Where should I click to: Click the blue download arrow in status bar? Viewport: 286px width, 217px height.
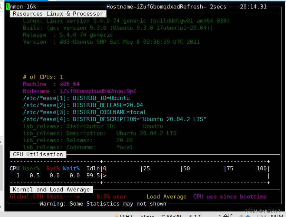(248, 216)
